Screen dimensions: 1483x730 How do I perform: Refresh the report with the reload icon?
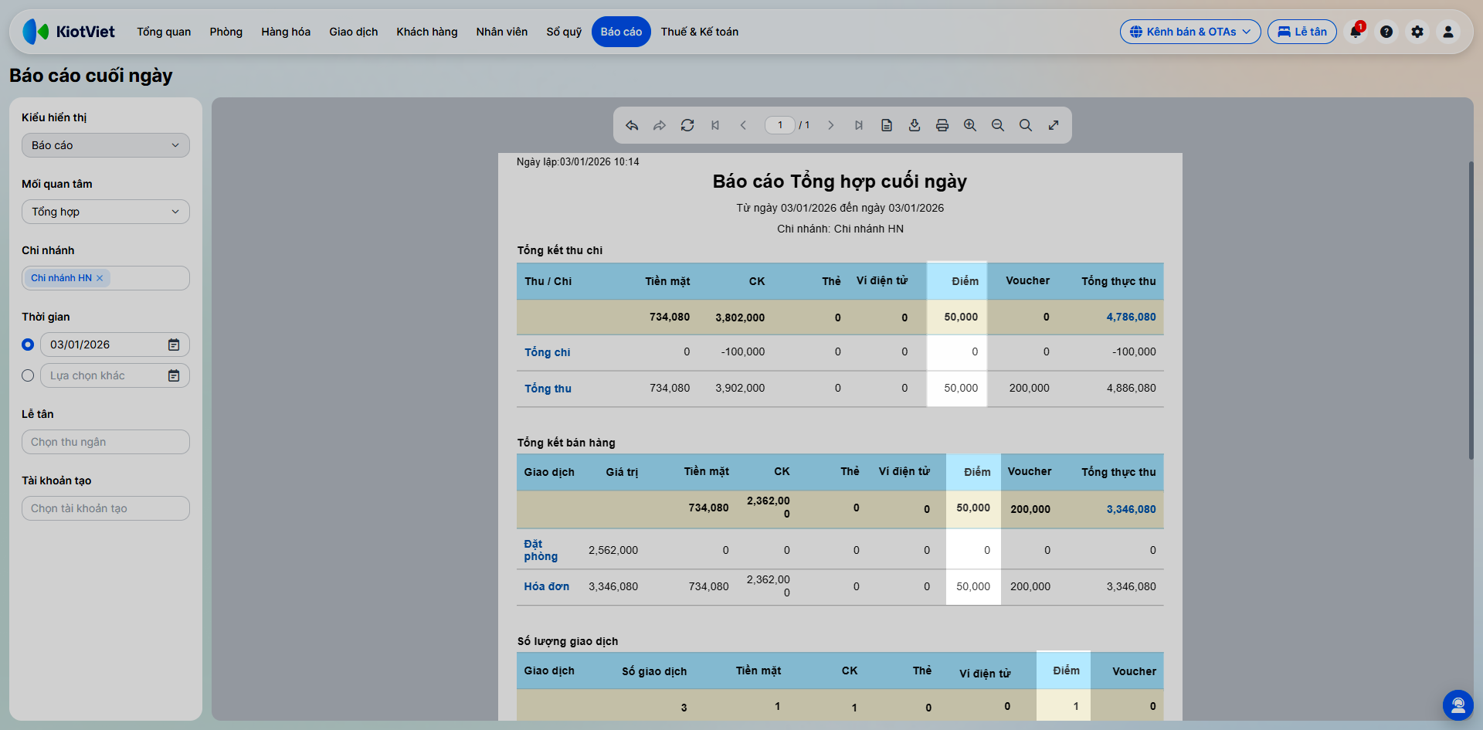pyautogui.click(x=687, y=125)
